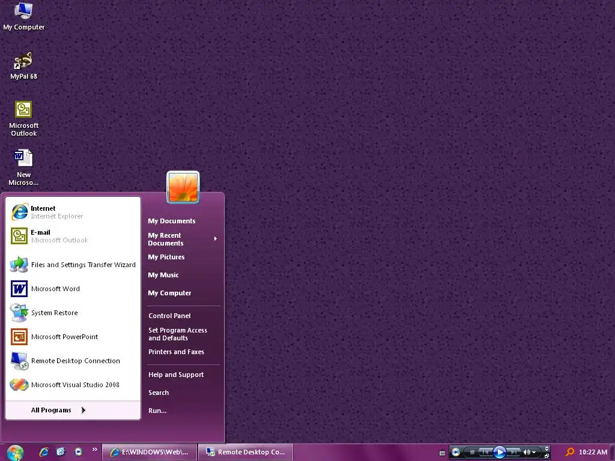This screenshot has width=615, height=461.
Task: Click the orange search magnifier tray icon
Action: [570, 453]
